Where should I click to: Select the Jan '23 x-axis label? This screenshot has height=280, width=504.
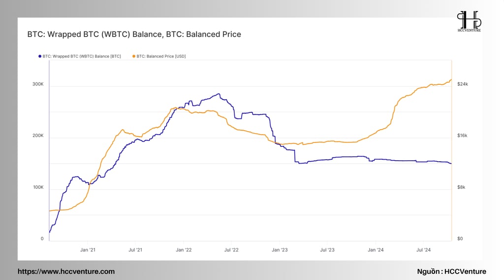[x=280, y=250]
